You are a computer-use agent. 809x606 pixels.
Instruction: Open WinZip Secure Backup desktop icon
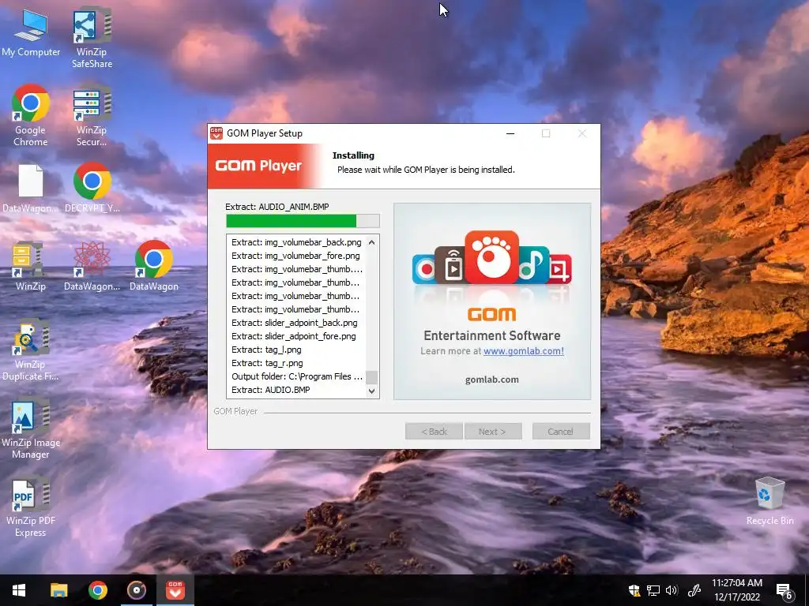(92, 114)
